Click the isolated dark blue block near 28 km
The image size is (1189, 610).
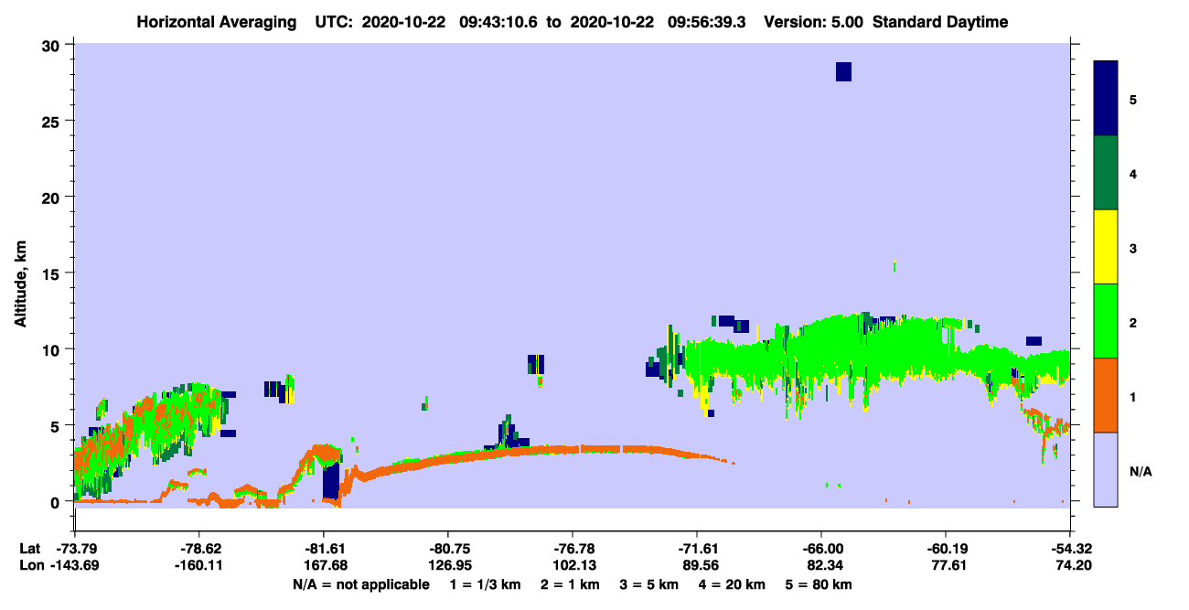pyautogui.click(x=843, y=71)
